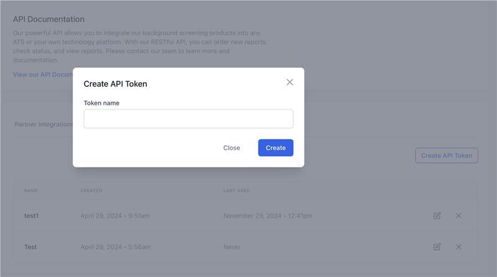Click test1's November 29, 2024 last-used timestamp
Viewport: 497px width, 277px height.
pyautogui.click(x=268, y=216)
